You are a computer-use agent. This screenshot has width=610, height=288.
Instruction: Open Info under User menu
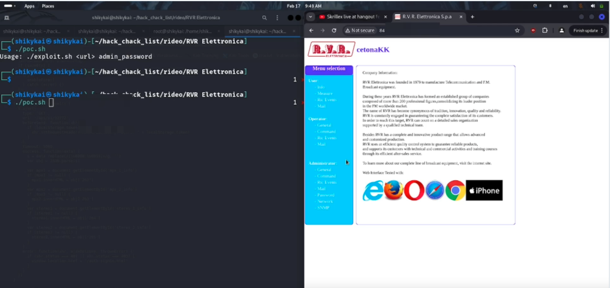pyautogui.click(x=320, y=87)
